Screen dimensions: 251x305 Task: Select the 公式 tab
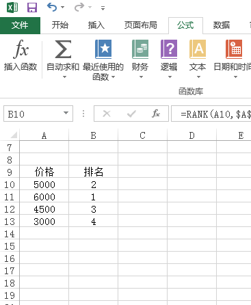(x=185, y=25)
